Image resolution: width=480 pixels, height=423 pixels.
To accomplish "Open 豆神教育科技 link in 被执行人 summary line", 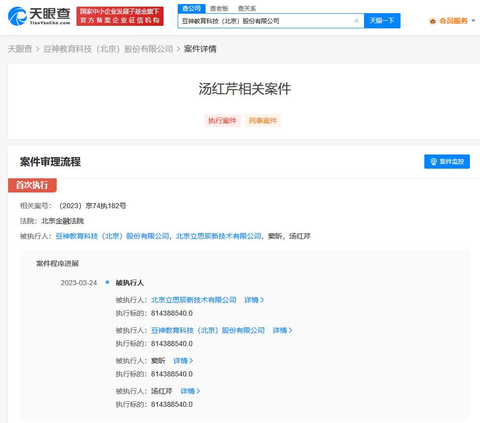I will (x=112, y=236).
